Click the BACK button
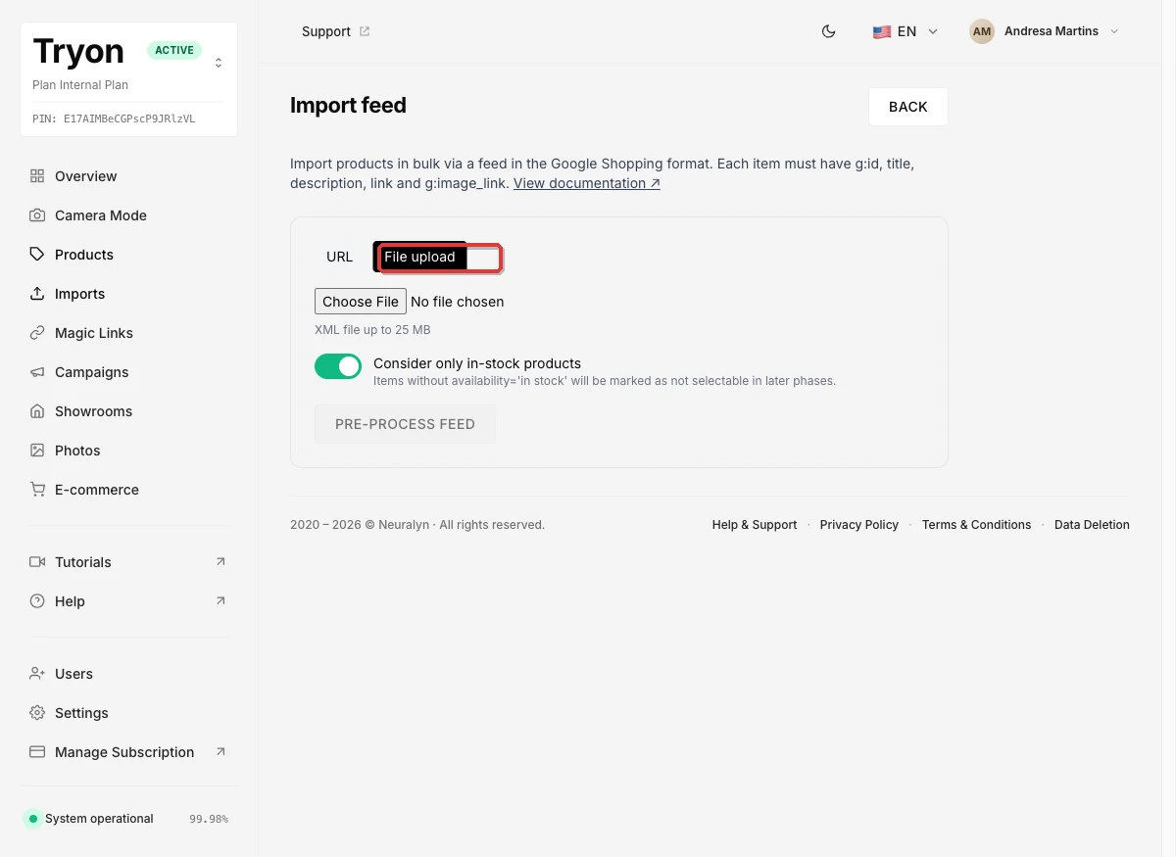This screenshot has width=1176, height=857. (x=907, y=107)
